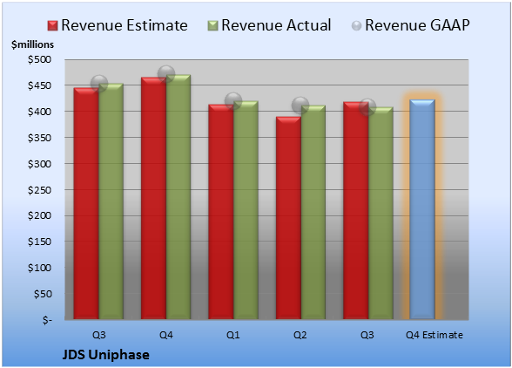Click the 'Q1' category label

coord(233,335)
